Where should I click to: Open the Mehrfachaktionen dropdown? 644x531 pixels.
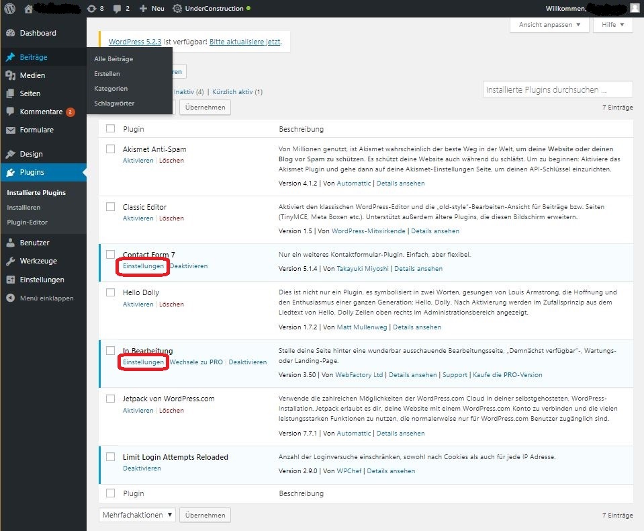(x=136, y=514)
